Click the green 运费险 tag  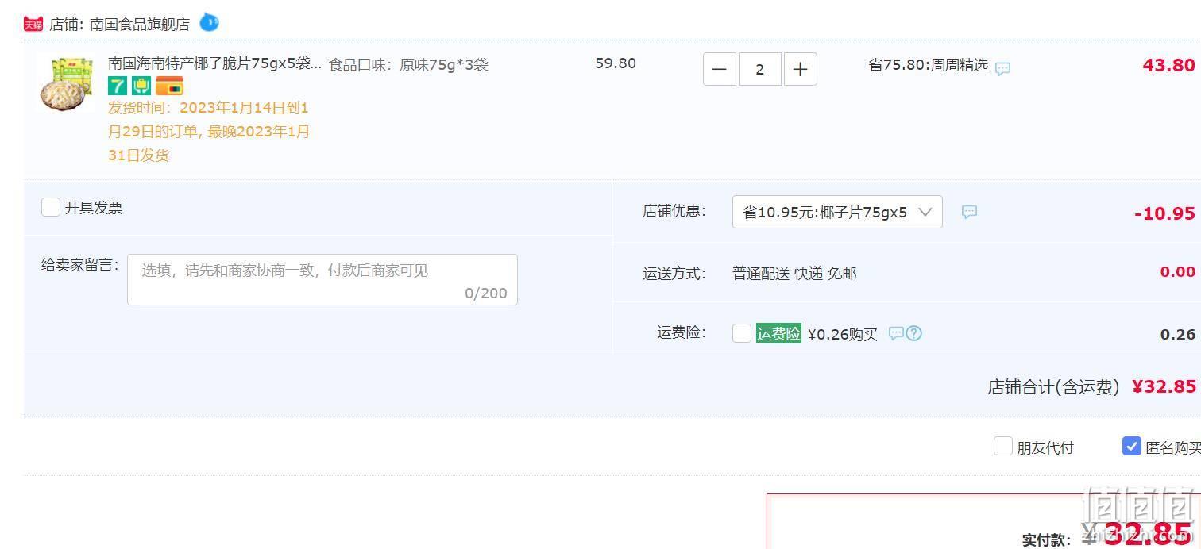pos(778,333)
